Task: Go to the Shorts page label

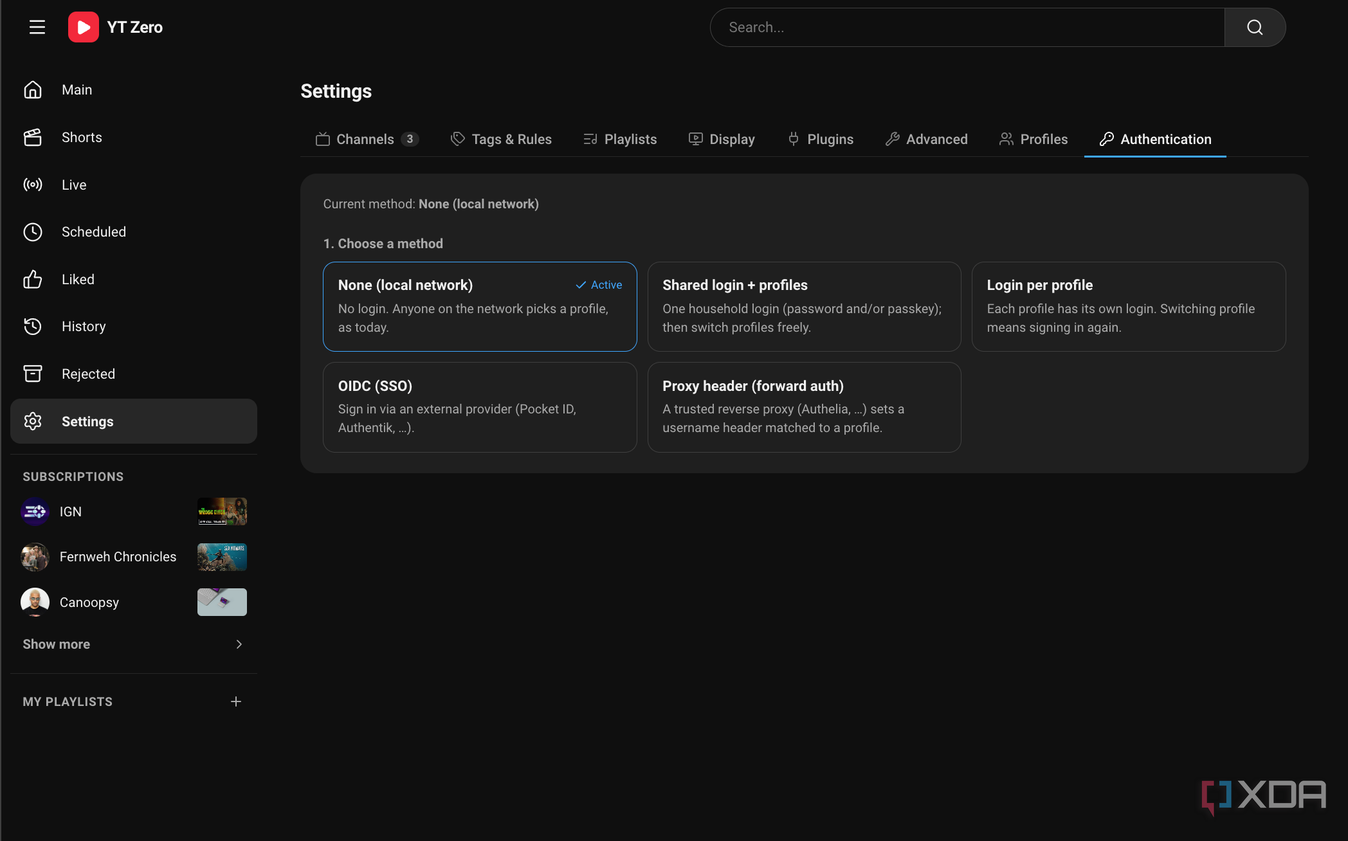Action: point(82,138)
